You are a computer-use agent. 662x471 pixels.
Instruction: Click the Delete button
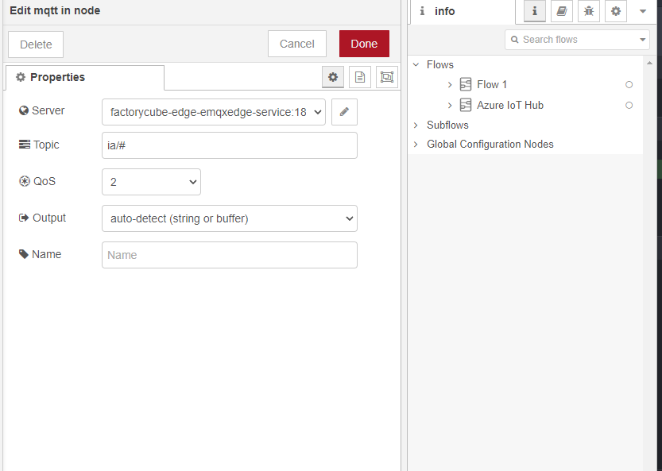tap(35, 44)
